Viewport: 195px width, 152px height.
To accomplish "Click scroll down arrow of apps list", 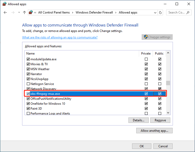I will [168, 113].
